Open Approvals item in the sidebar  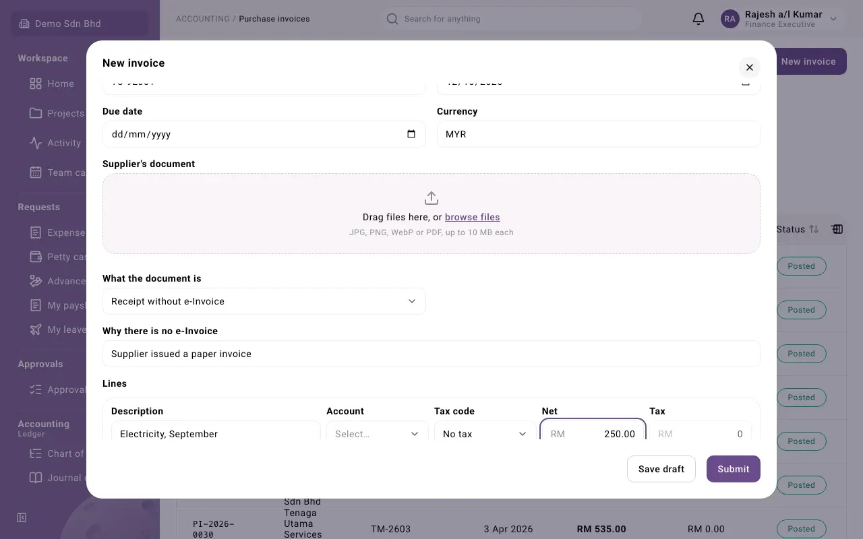coord(57,389)
